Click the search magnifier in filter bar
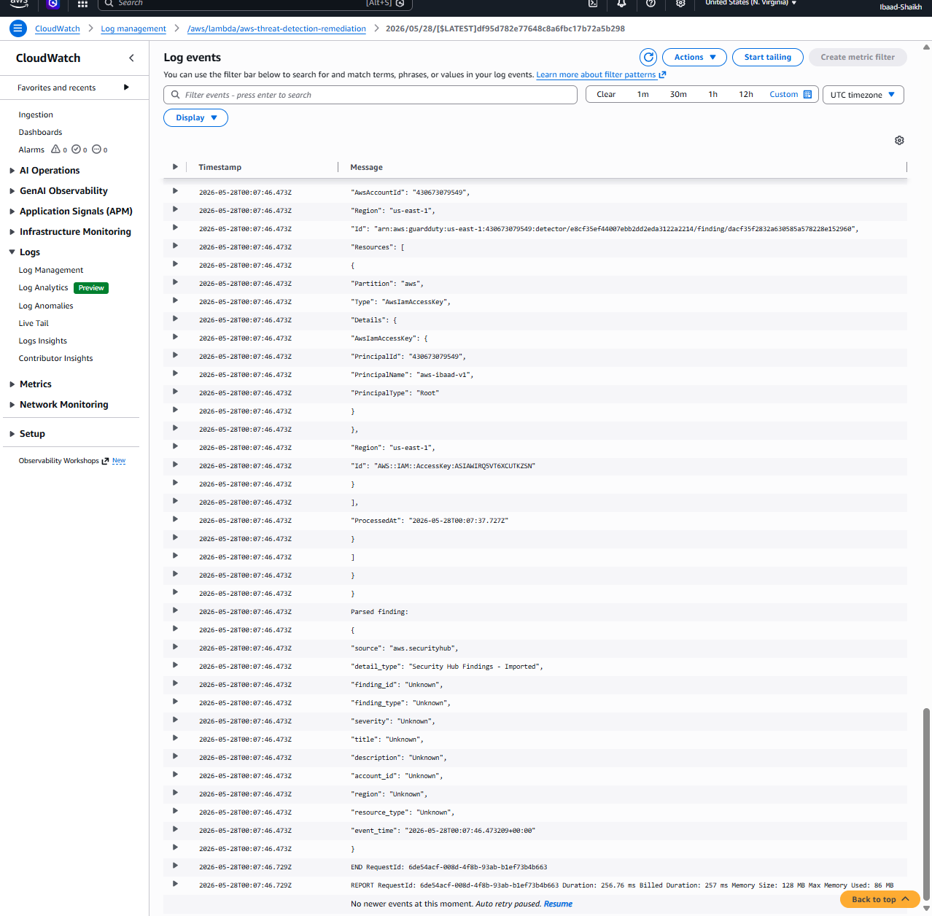Image resolution: width=932 pixels, height=916 pixels. pos(175,95)
